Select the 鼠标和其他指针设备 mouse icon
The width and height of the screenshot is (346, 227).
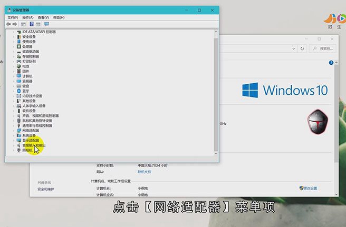click(19, 121)
